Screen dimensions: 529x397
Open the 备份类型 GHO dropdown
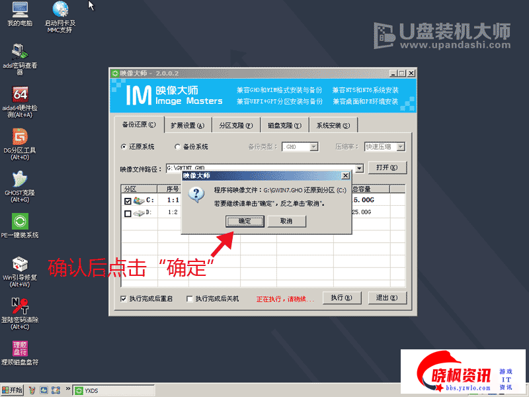313,147
